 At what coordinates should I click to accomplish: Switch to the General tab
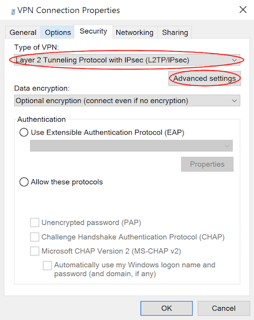[x=23, y=32]
